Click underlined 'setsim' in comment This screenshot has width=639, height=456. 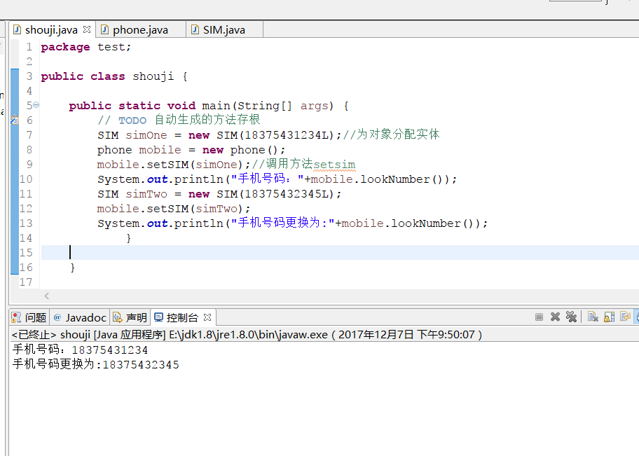point(335,165)
